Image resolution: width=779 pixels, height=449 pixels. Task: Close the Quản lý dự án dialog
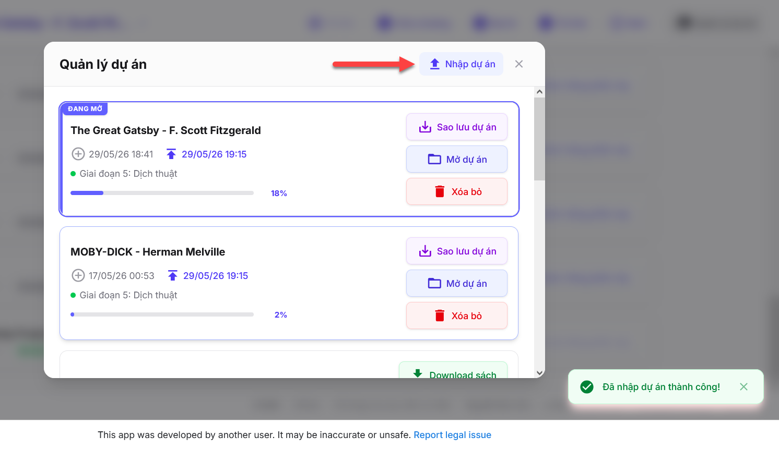pyautogui.click(x=519, y=64)
